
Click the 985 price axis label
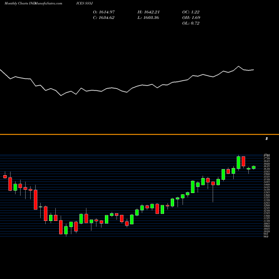click(x=266, y=234)
